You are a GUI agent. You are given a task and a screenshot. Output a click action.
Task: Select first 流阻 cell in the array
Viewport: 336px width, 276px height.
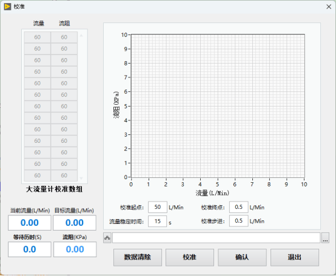click(64, 37)
